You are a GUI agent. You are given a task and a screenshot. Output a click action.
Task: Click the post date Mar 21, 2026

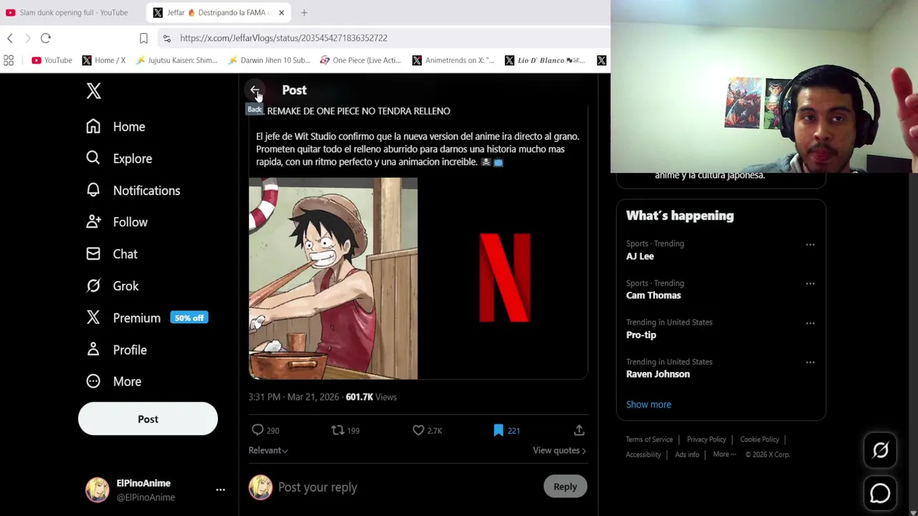[313, 397]
